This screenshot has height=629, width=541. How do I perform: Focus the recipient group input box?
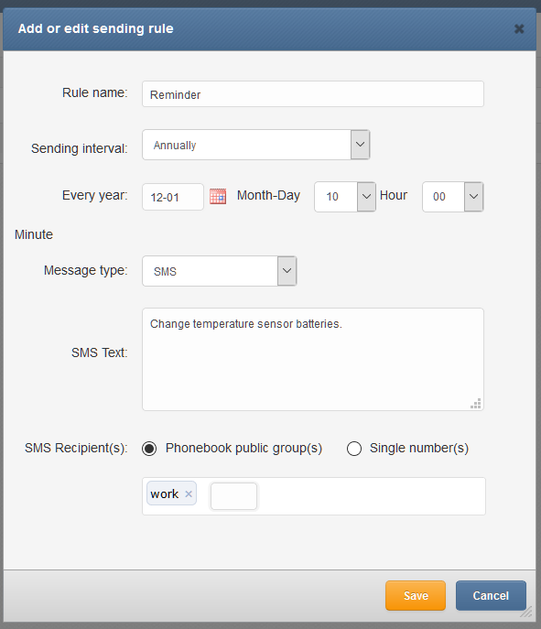click(233, 496)
